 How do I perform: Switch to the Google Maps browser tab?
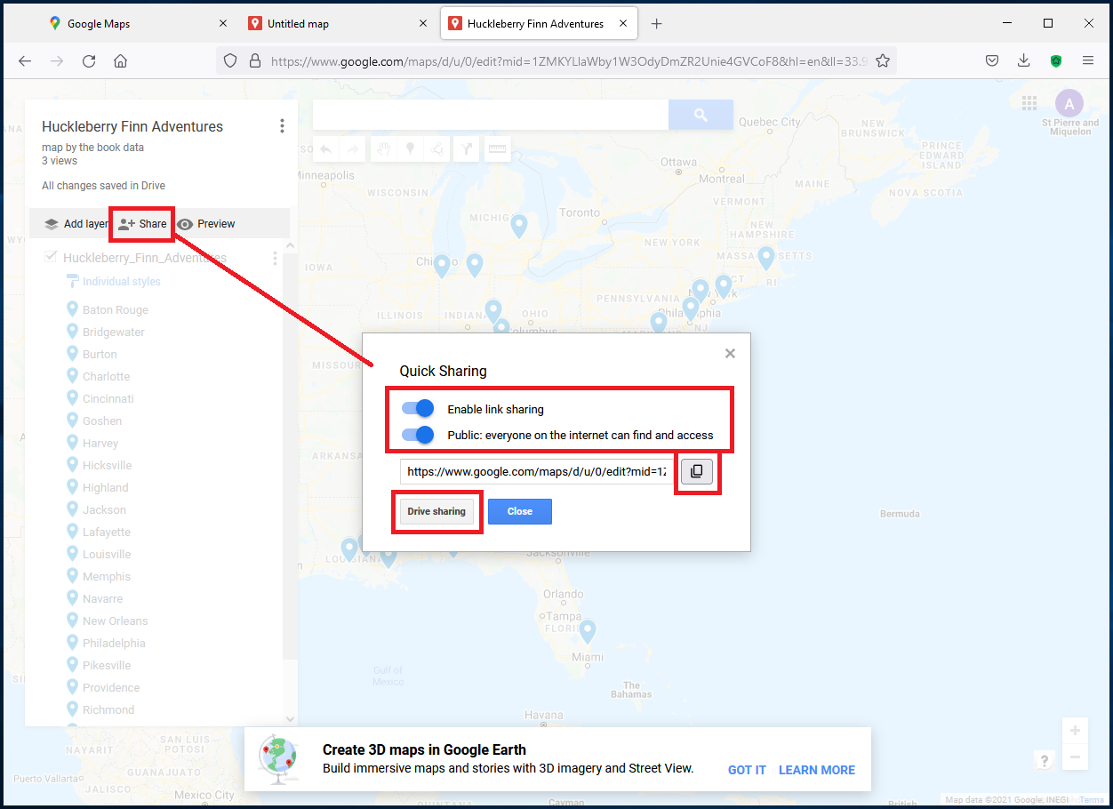click(133, 24)
